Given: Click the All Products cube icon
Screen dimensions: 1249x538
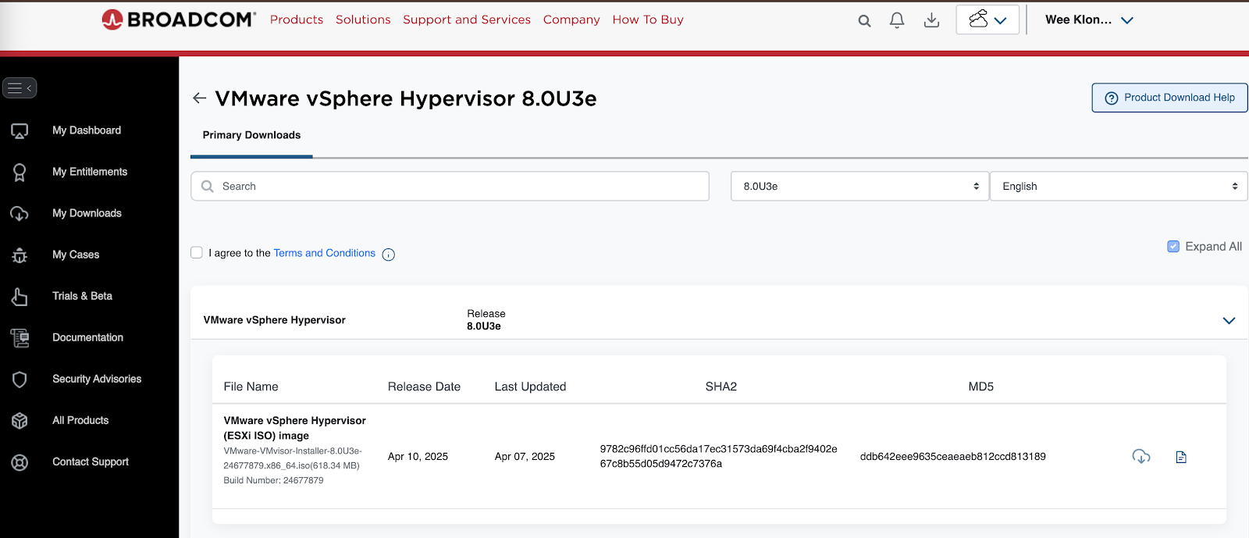Looking at the screenshot, I should click(20, 421).
